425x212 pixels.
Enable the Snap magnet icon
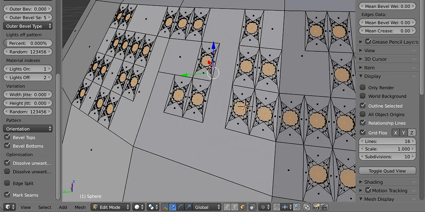click(277, 207)
